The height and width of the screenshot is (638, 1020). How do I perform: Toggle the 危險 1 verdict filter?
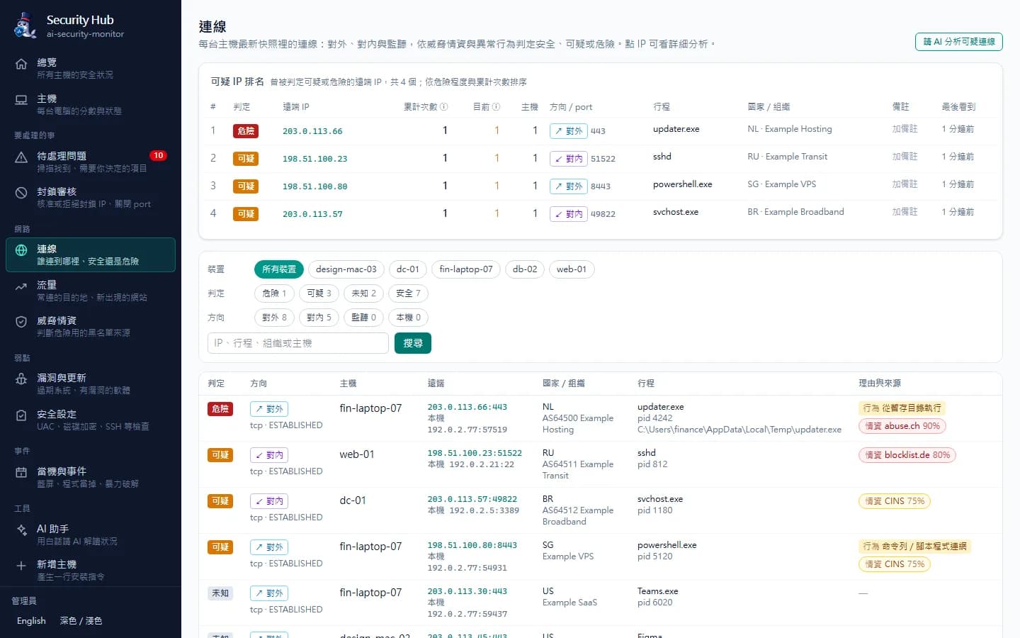click(274, 293)
